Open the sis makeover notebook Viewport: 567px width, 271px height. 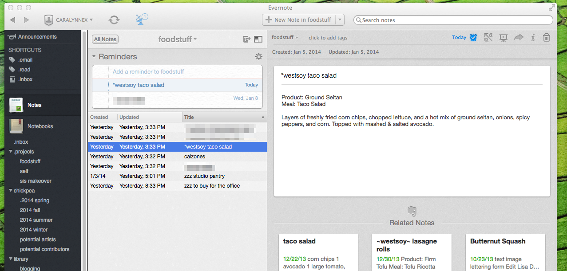point(36,181)
